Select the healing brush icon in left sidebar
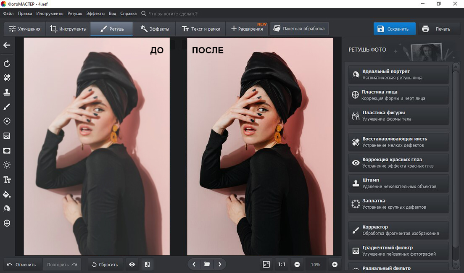 [7, 78]
